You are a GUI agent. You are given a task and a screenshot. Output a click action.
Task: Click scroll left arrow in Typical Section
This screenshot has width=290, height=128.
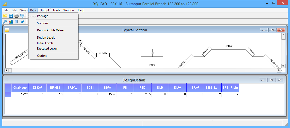(x=7, y=70)
